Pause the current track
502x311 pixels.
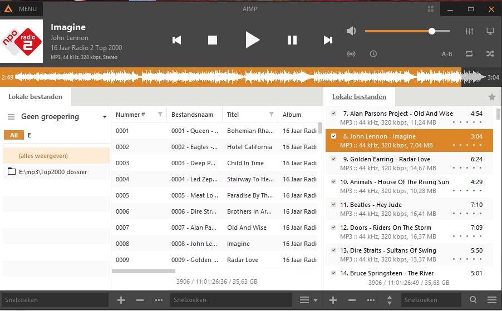[x=292, y=40]
